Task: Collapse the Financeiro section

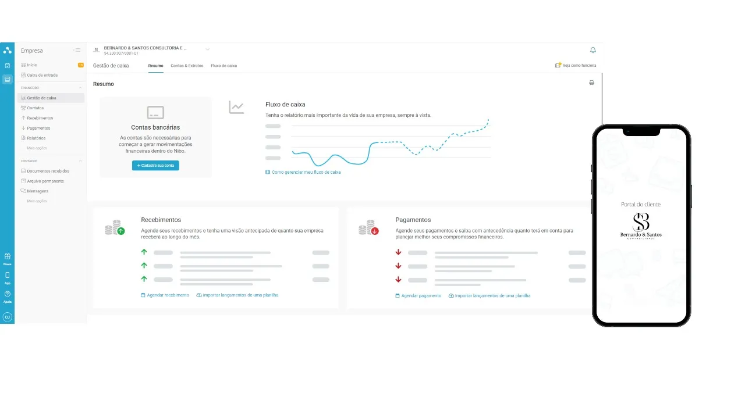Action: 80,88
